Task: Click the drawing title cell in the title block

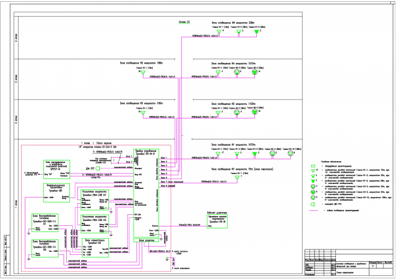Action: (352, 265)
